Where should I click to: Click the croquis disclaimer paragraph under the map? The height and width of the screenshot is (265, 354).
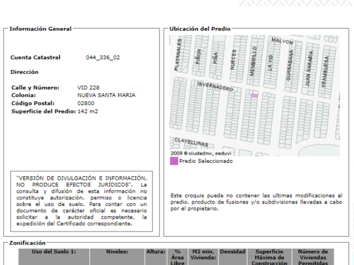(256, 202)
